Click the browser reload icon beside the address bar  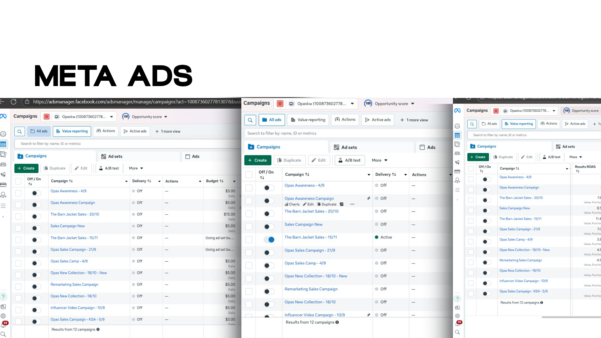(13, 102)
